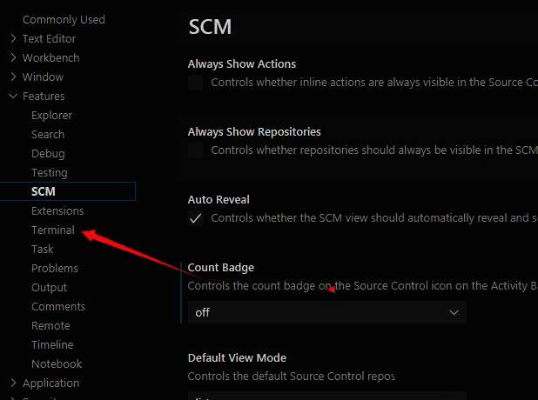Viewport: 538px width, 400px height.
Task: Expand the Workbench settings group
Action: (x=14, y=57)
